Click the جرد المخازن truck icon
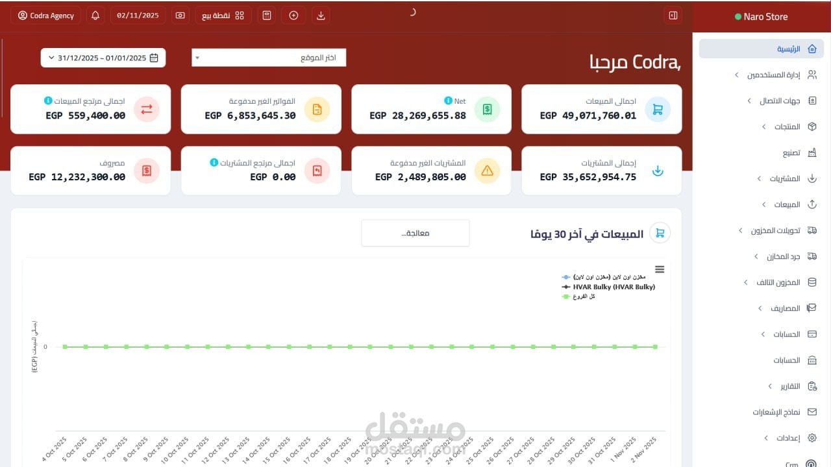The image size is (831, 467). 812,256
